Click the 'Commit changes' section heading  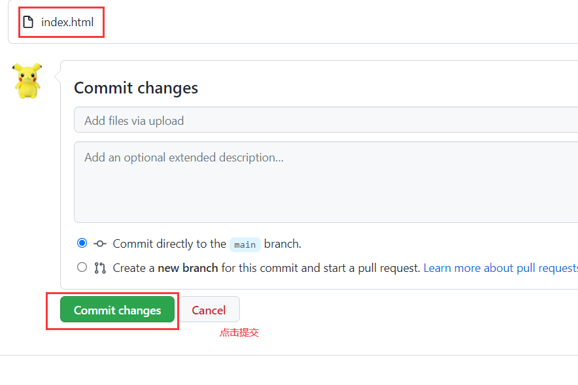(136, 88)
